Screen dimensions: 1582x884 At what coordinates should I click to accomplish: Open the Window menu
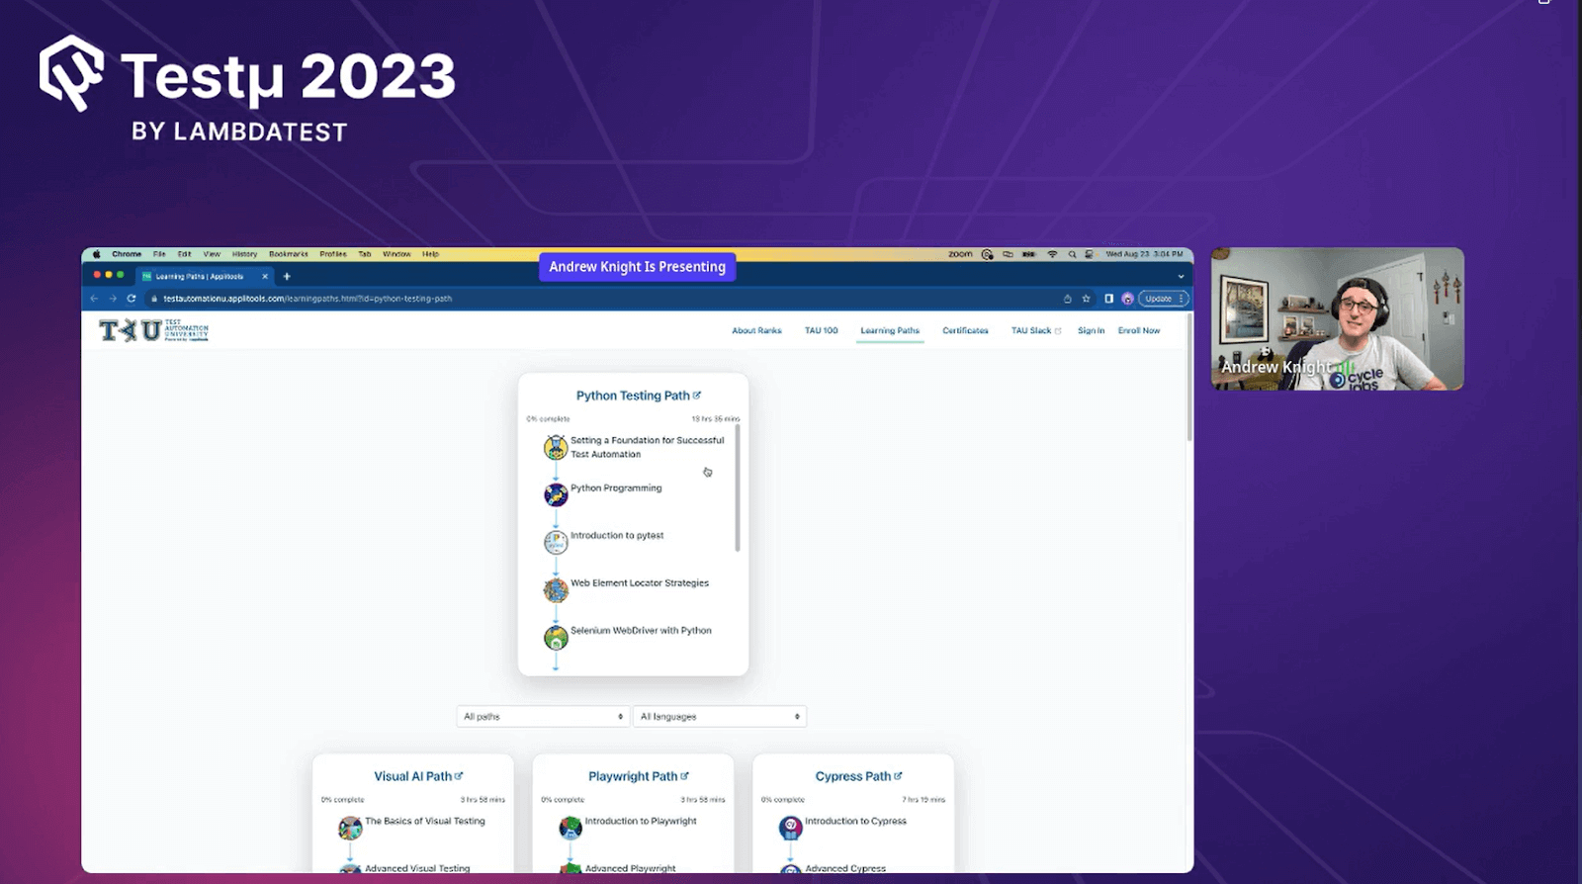396,254
